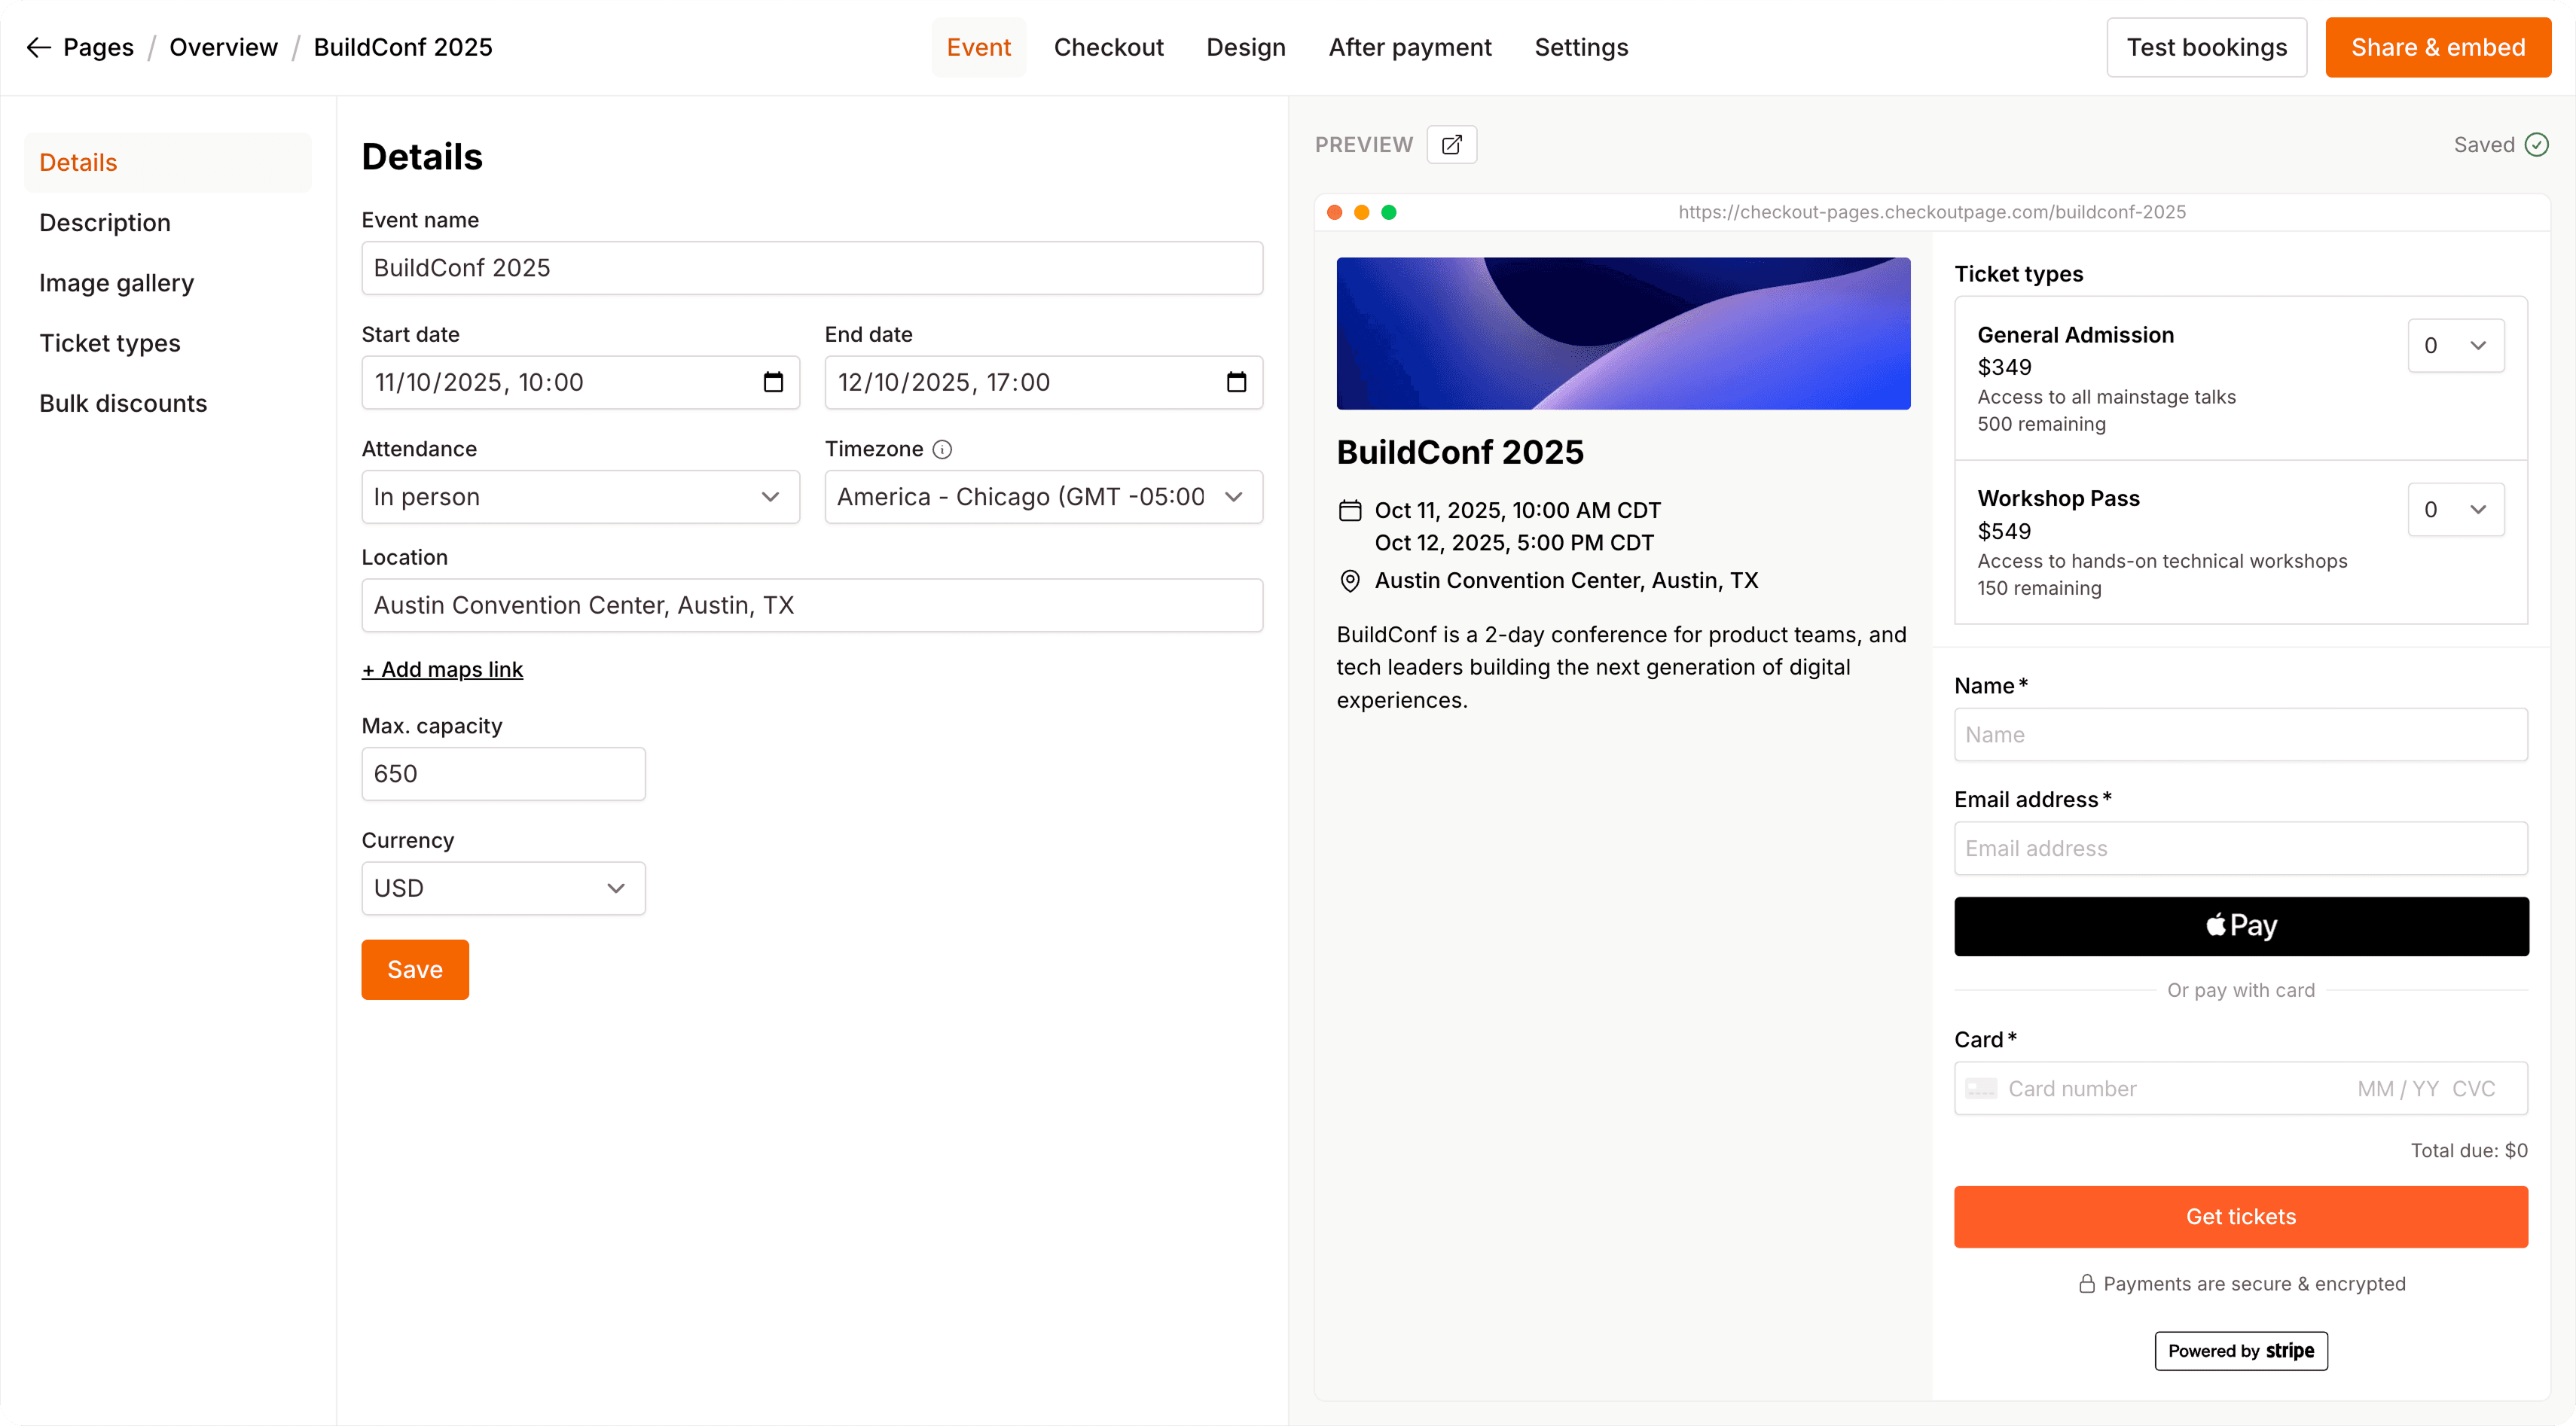2576x1426 pixels.
Task: Click the Email address field in preview
Action: [x=2240, y=849]
